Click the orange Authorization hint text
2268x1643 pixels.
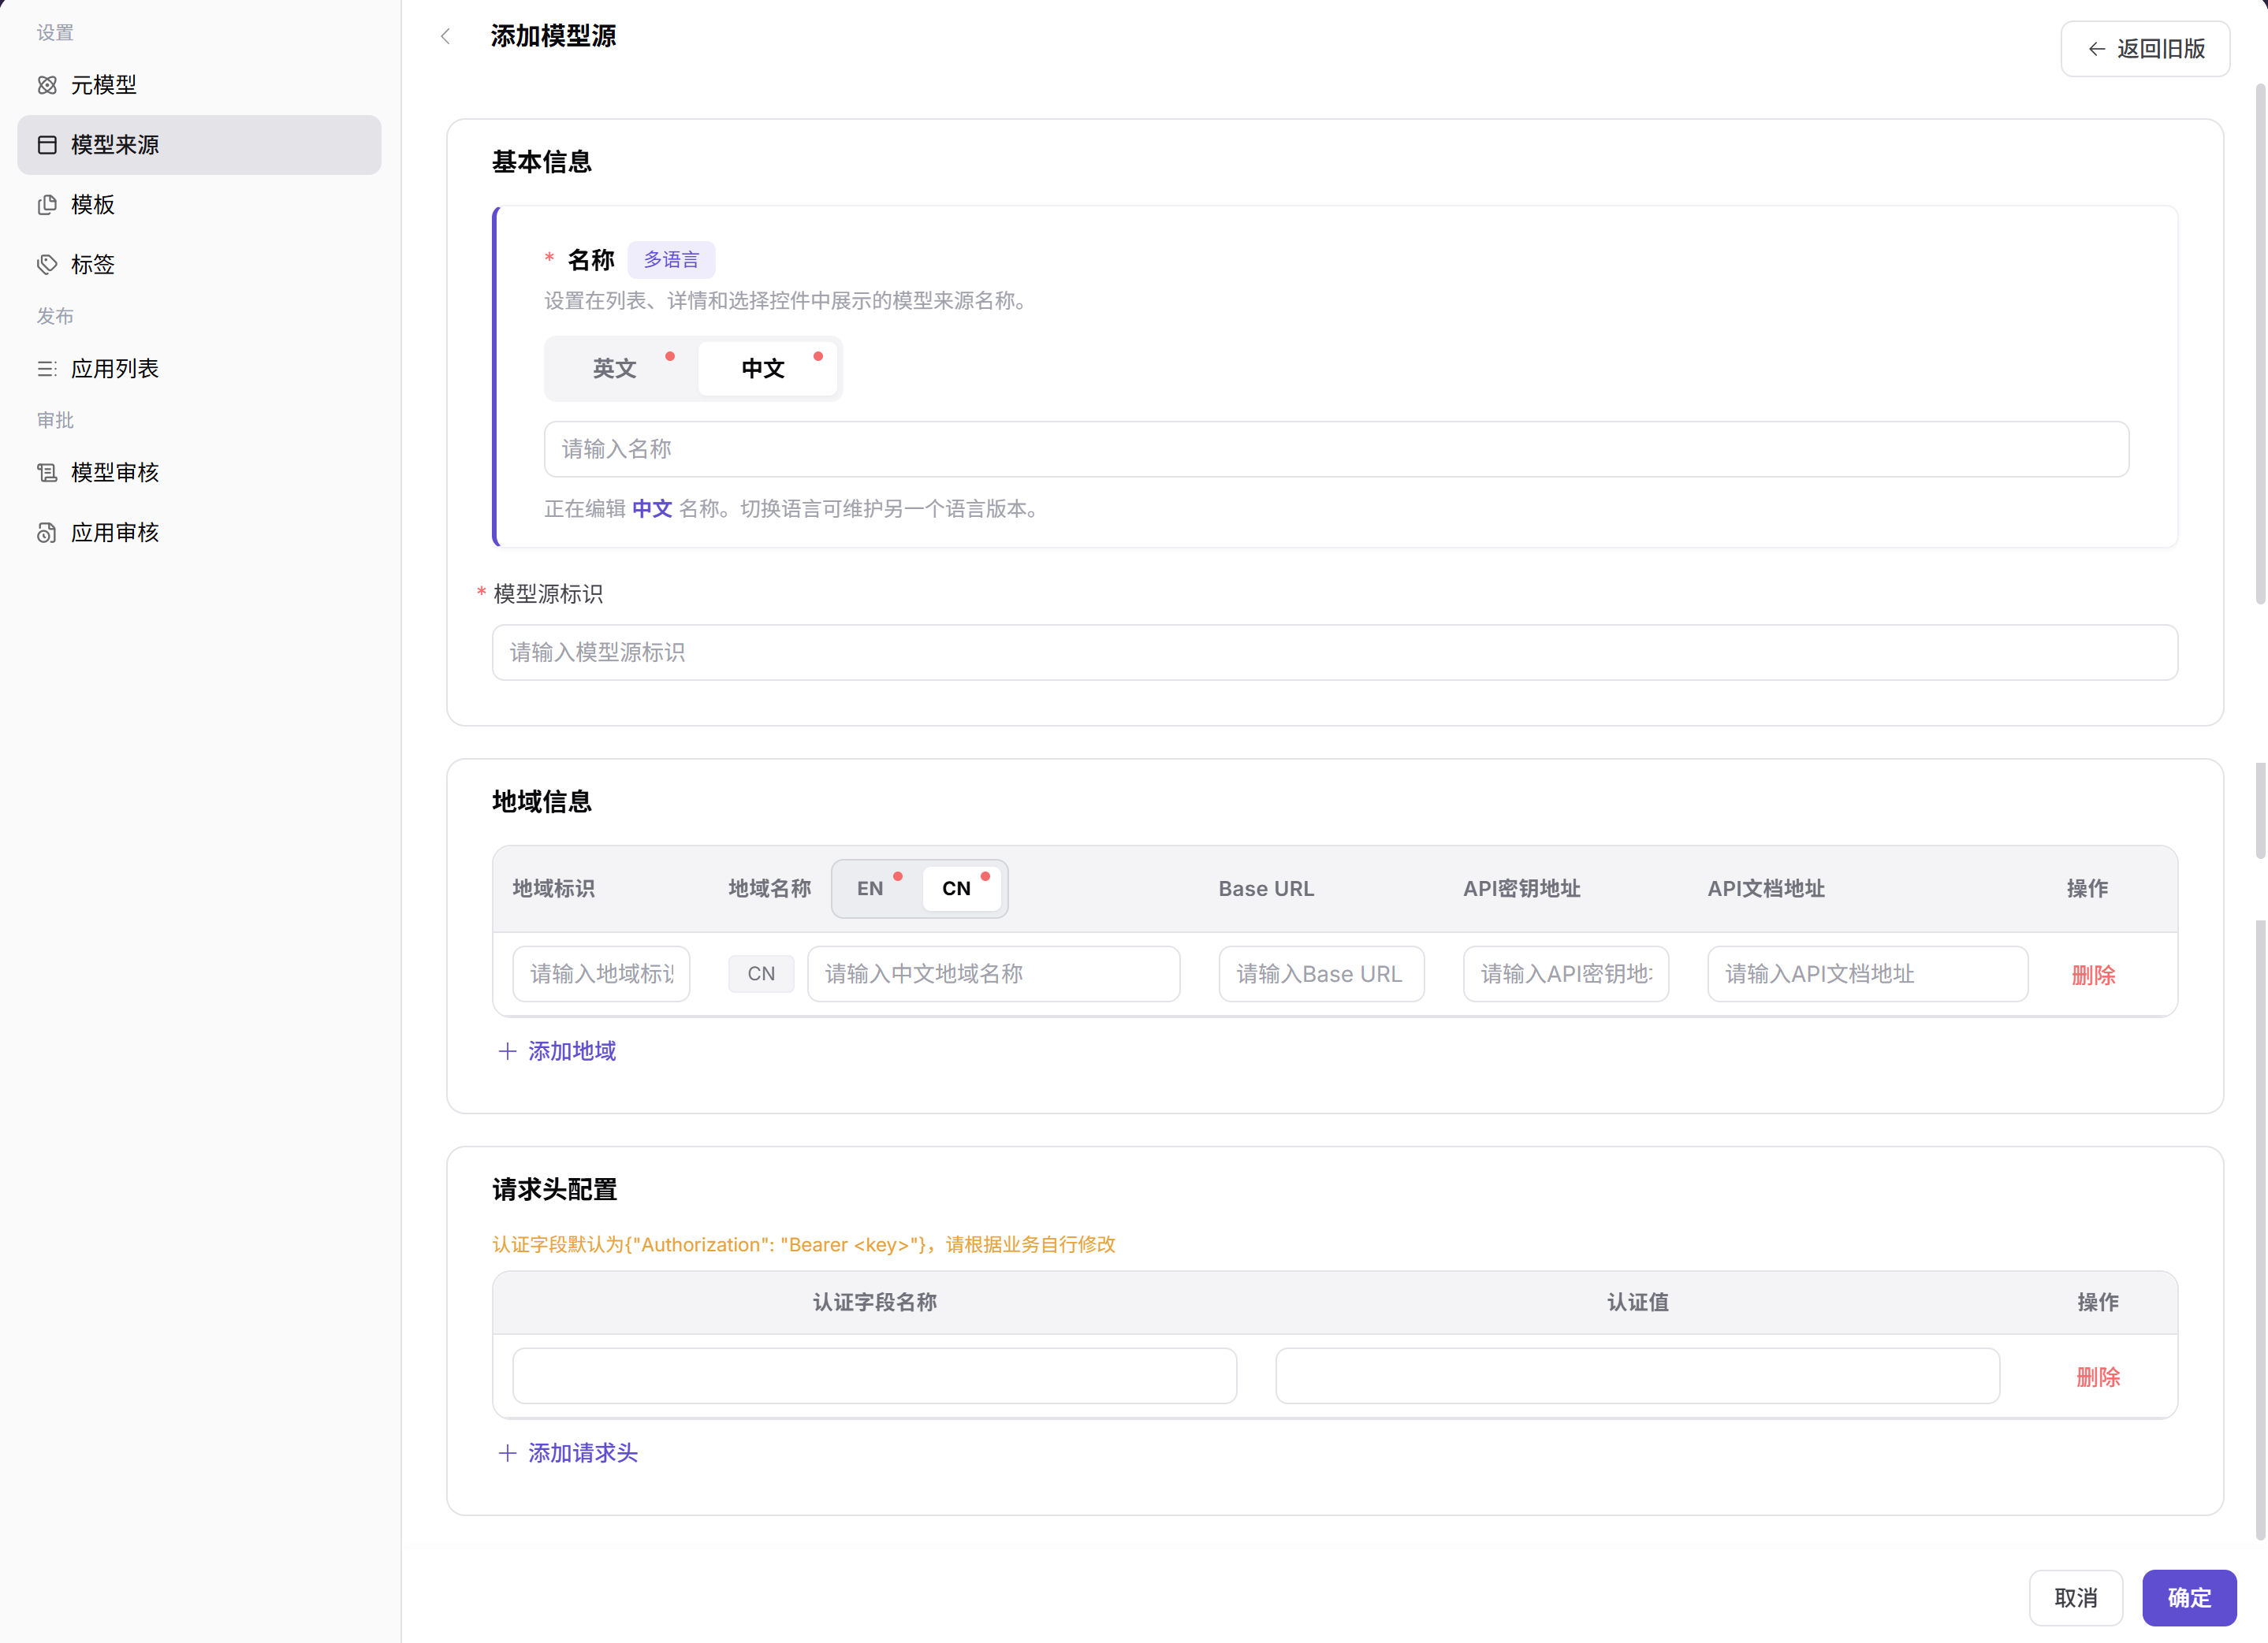point(804,1245)
